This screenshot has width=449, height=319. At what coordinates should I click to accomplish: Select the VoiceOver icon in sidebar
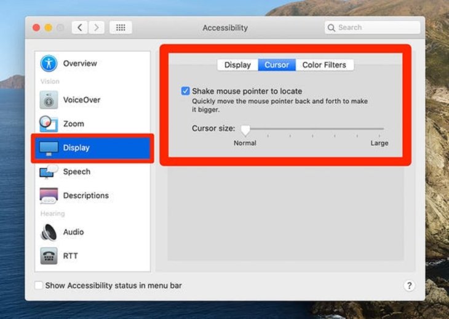49,100
